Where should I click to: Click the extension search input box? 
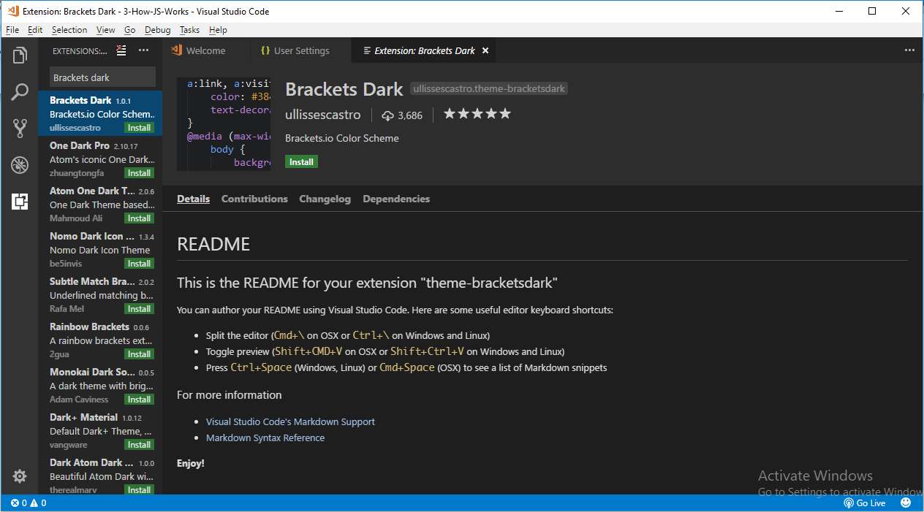click(102, 77)
